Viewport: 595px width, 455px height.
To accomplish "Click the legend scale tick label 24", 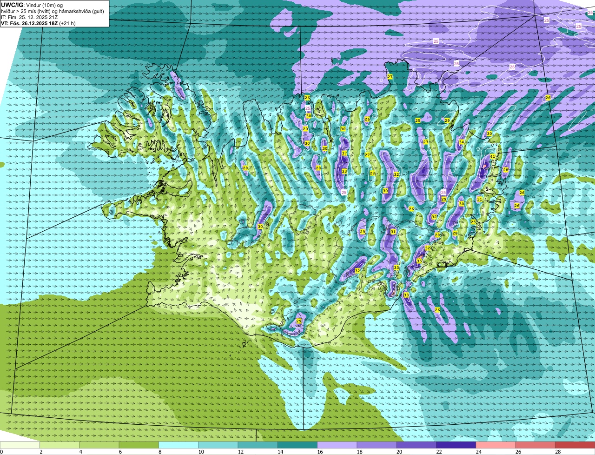I will tap(478, 452).
